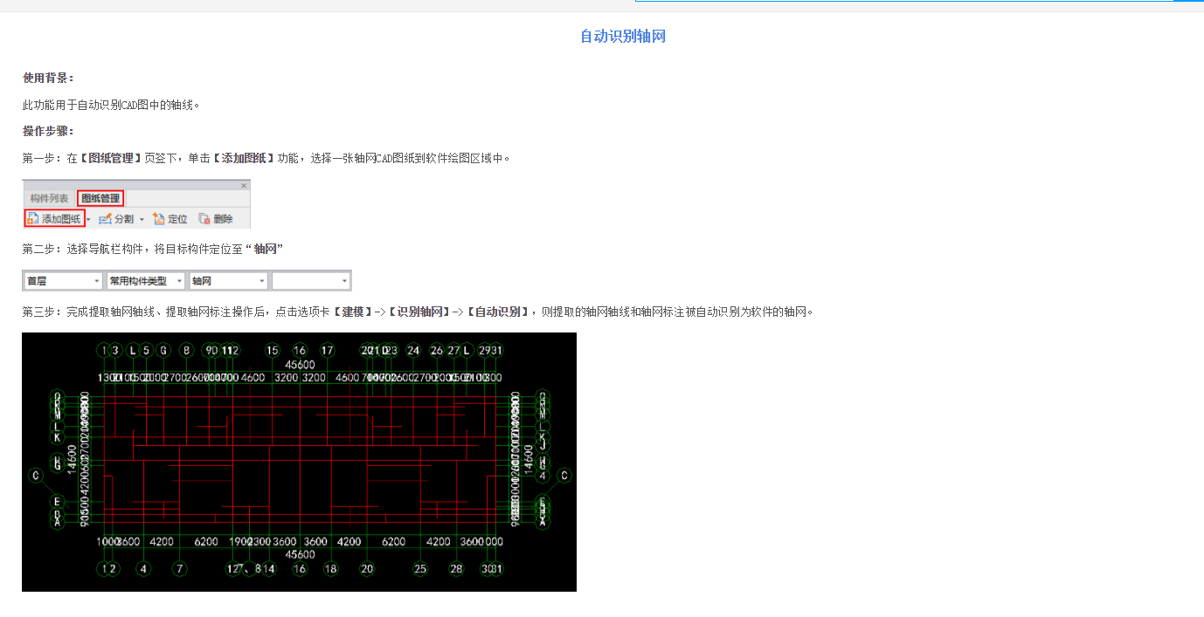Image resolution: width=1204 pixels, height=617 pixels.
Task: Click the 删除 (delete) tool
Action: [x=215, y=219]
